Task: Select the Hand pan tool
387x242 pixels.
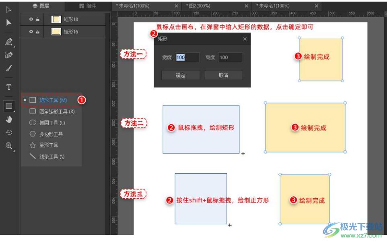Action: click(x=9, y=120)
